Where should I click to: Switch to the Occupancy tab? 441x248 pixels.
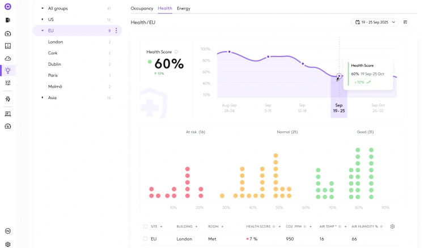point(142,8)
